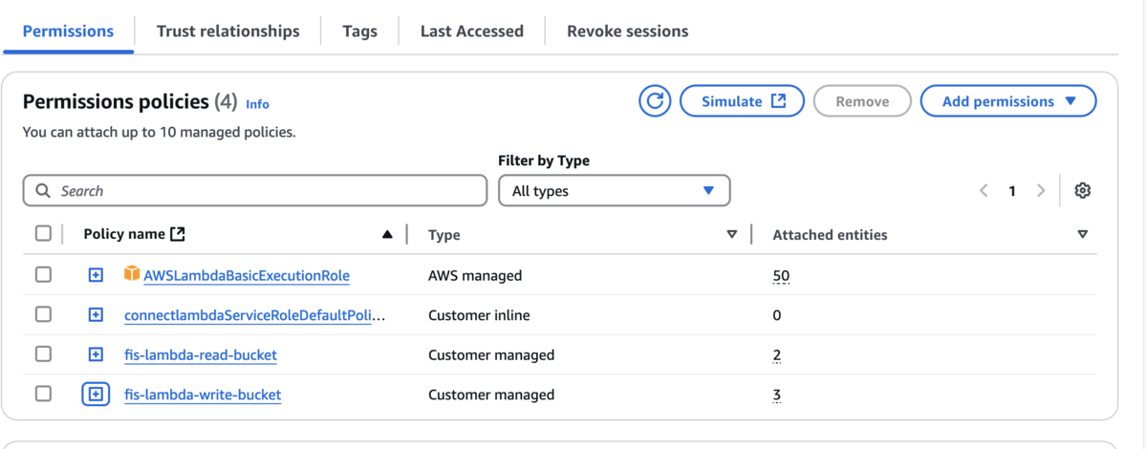Click the AWSLambdaBasicExecutionRole orange box icon
The width and height of the screenshot is (1147, 449).
132,274
